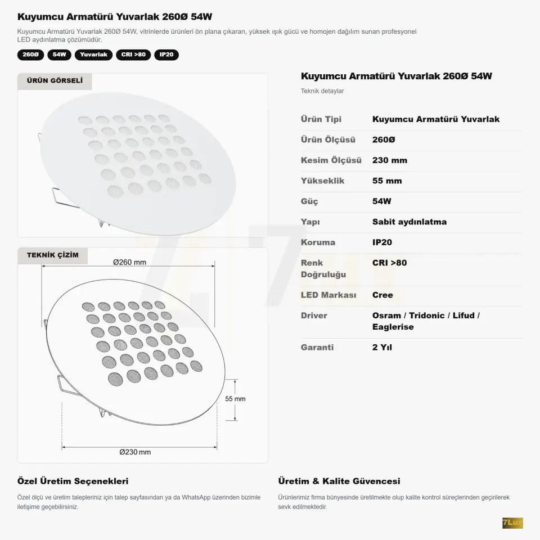This screenshot has width=540, height=540.
Task: Click the Üretim & Kalite Güvencesi heading
Action: [x=339, y=481]
